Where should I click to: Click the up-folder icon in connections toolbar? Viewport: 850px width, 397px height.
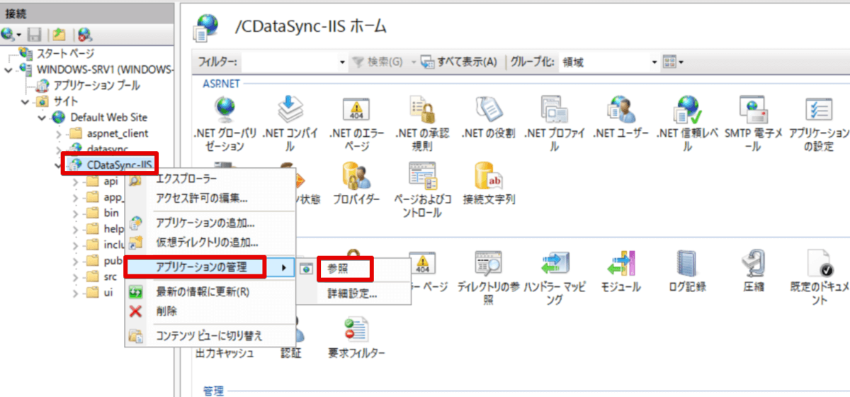59,33
